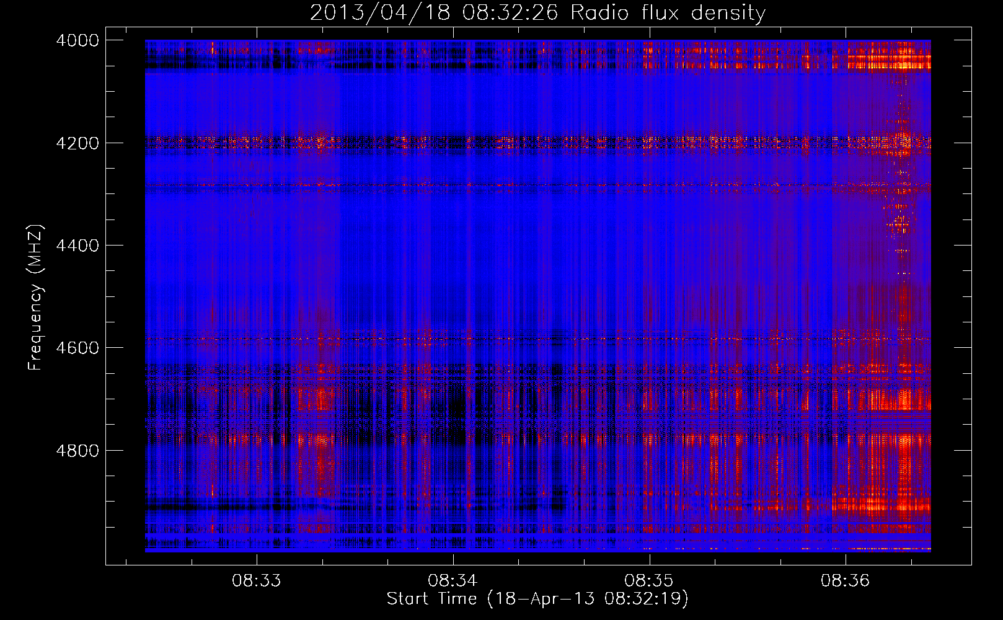Image resolution: width=1003 pixels, height=620 pixels.
Task: Click the 4000 frequency tick label
Action: click(77, 40)
